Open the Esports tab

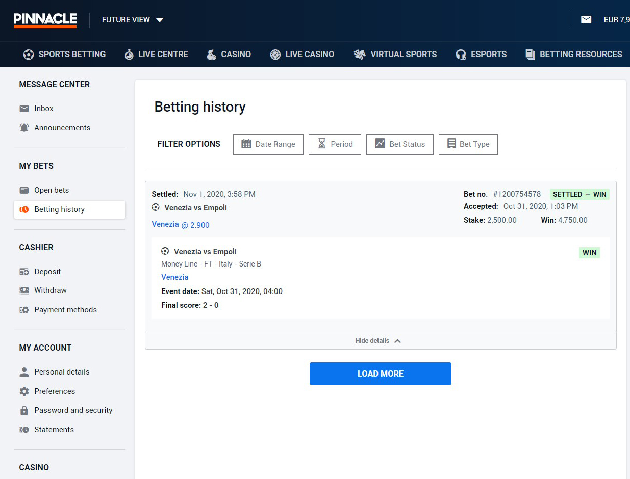[x=481, y=54]
